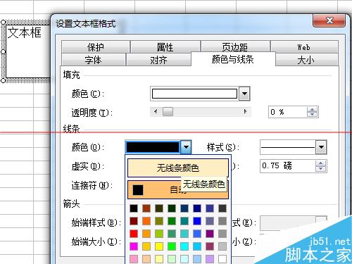This screenshot has height=264, width=352.
Task: Increase the 0.75 磅 line weight
Action: 320,163
